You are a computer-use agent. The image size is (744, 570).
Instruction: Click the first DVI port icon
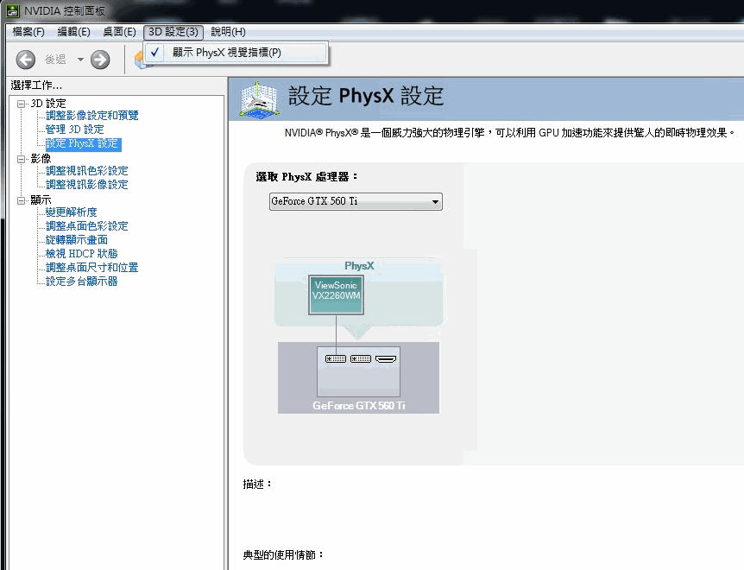coord(336,358)
